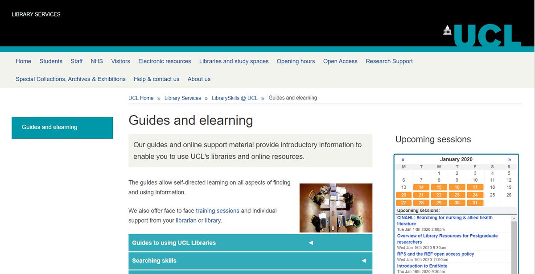Image resolution: width=535 pixels, height=274 pixels.
Task: Go to previous month in calendar
Action: [403, 159]
